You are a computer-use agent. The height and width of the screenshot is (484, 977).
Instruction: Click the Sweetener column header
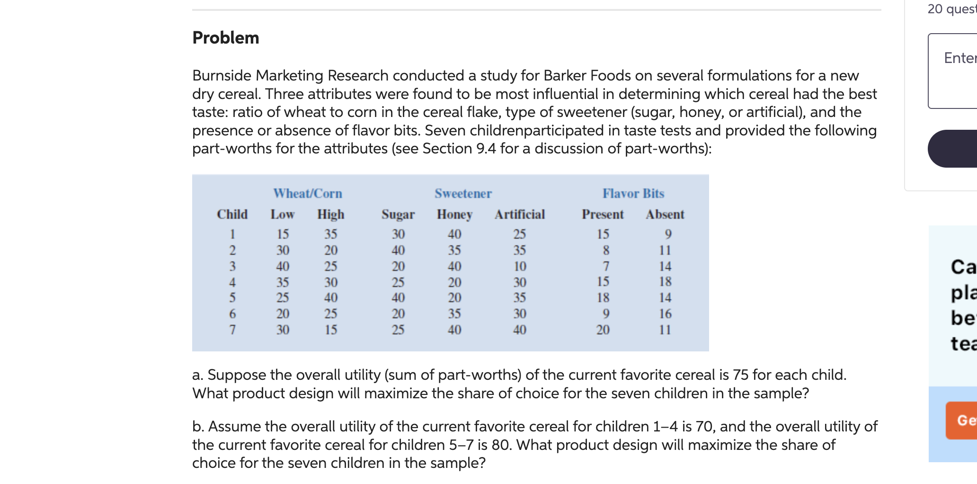click(x=462, y=193)
